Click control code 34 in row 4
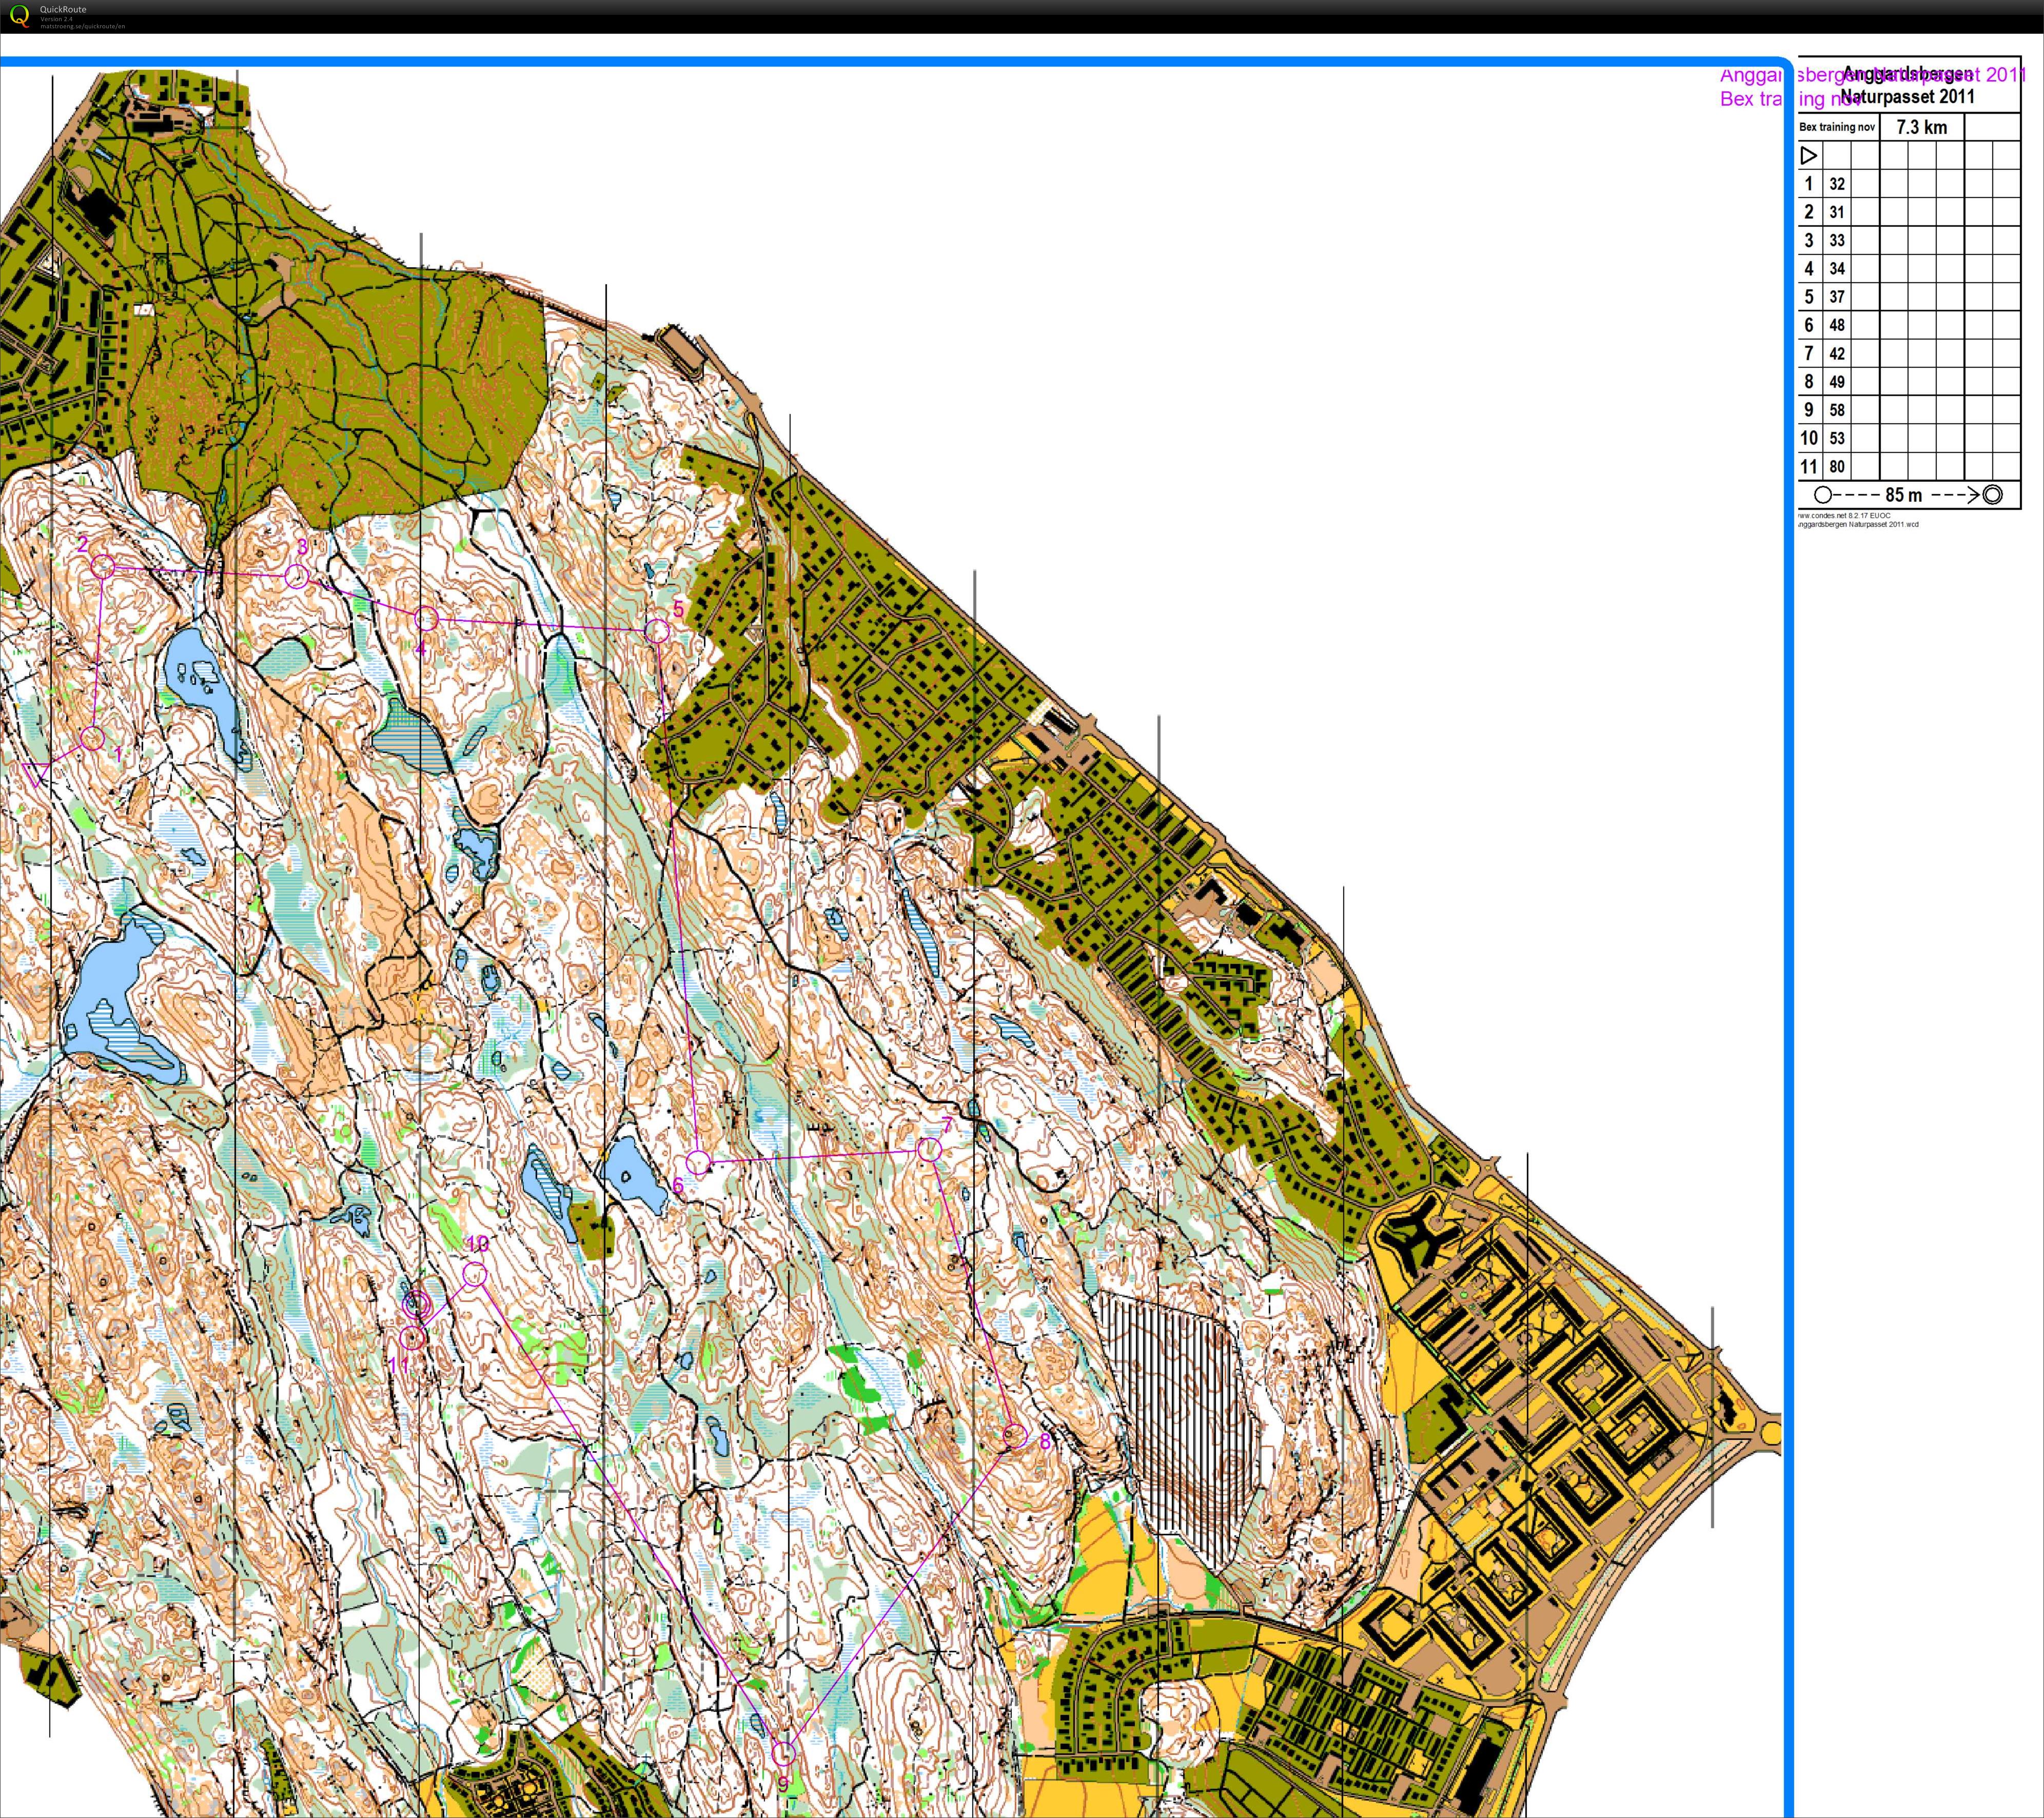Screen dimensions: 2044x1818 tap(1837, 268)
